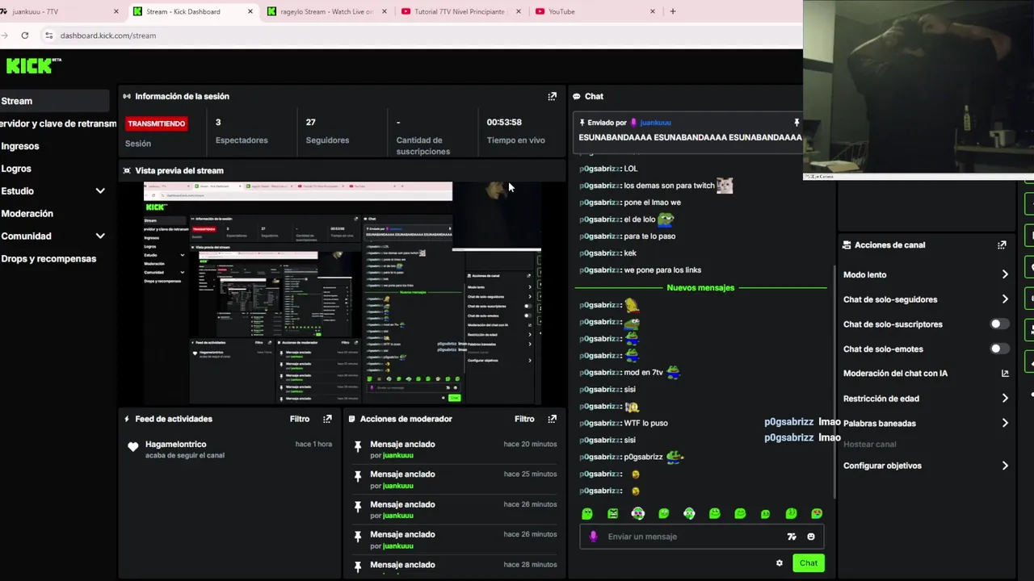
Task: Open Filtro in Feed de actividades
Action: pyautogui.click(x=300, y=419)
